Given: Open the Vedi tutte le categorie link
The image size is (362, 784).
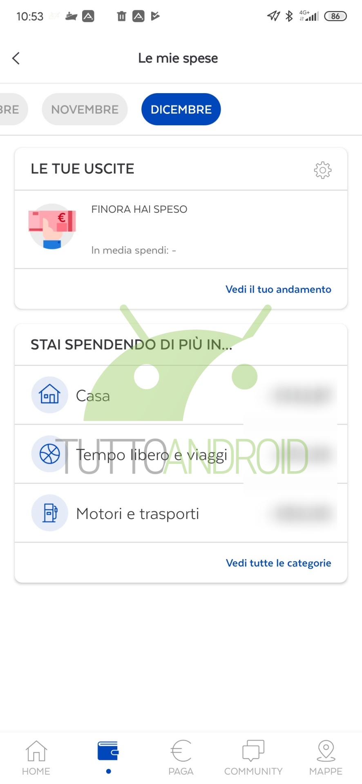Looking at the screenshot, I should pyautogui.click(x=278, y=563).
